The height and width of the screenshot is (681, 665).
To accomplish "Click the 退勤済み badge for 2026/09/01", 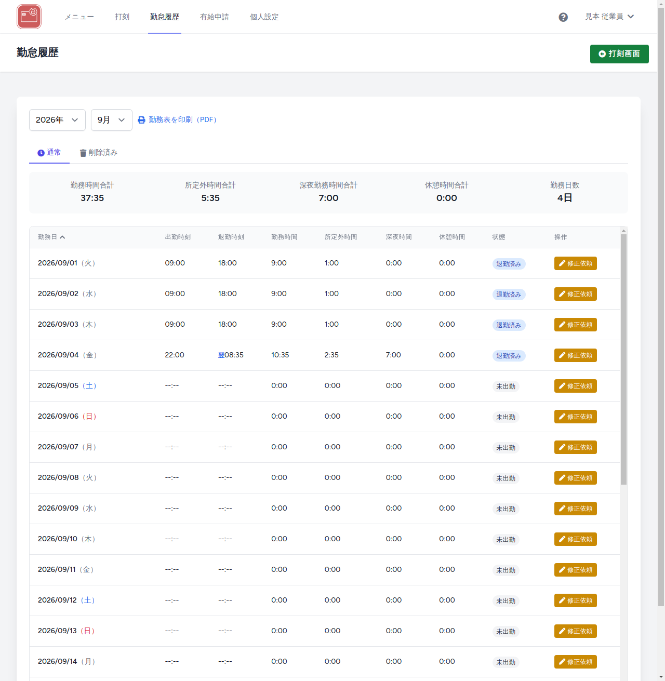I will 509,264.
